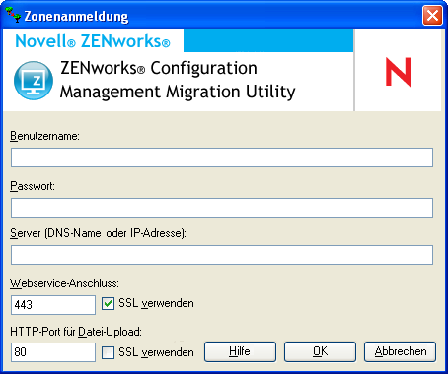Click the Passwort label

coord(33,186)
